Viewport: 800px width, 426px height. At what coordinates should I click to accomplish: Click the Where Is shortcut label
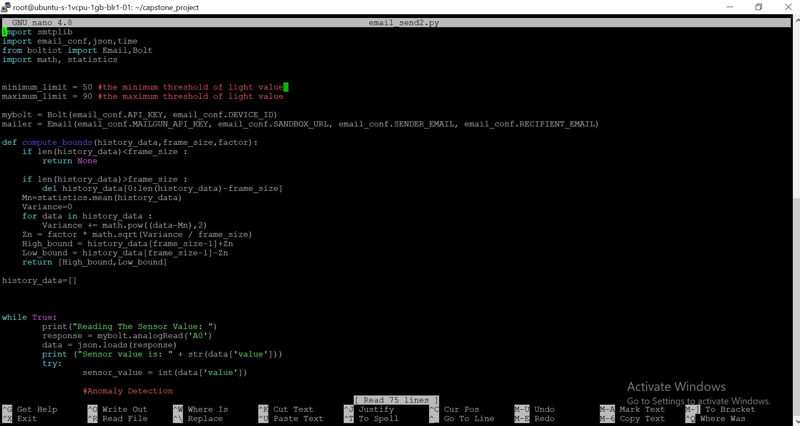pos(208,409)
